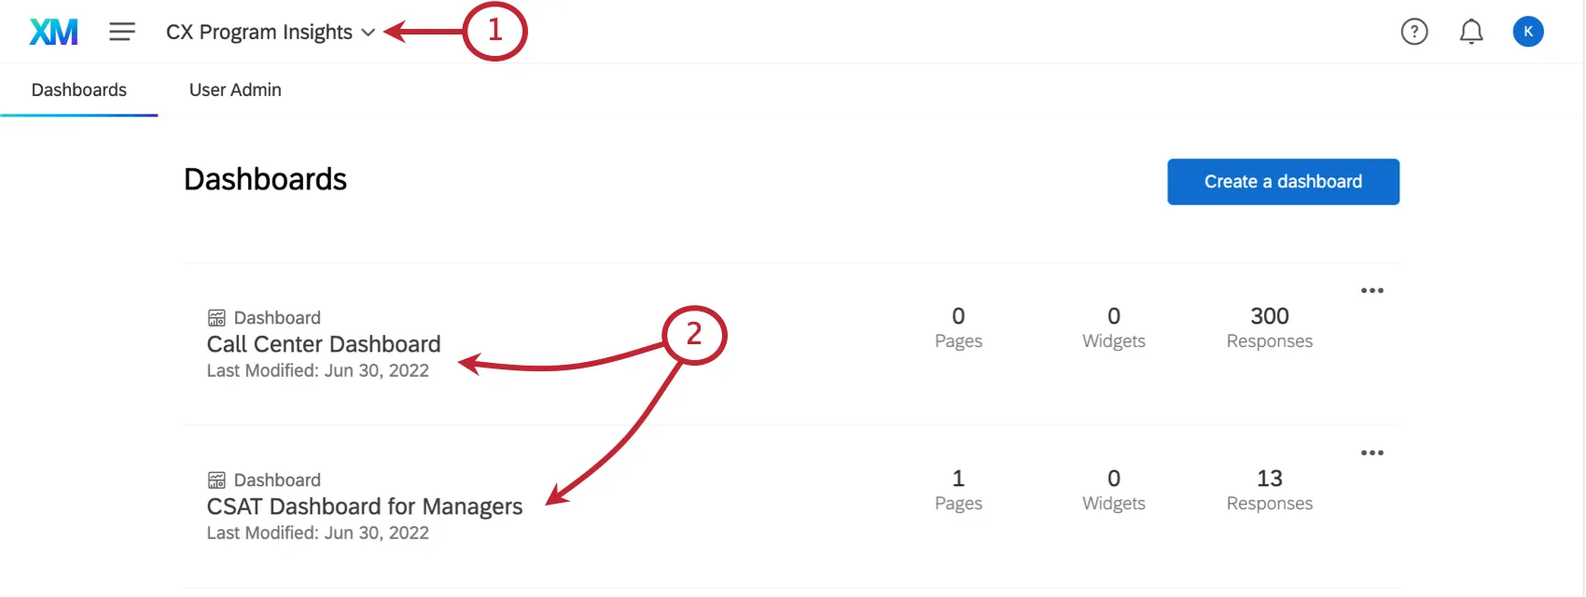Click the 13 Responses count
Screen dimensions: 1586x597
click(x=1269, y=489)
